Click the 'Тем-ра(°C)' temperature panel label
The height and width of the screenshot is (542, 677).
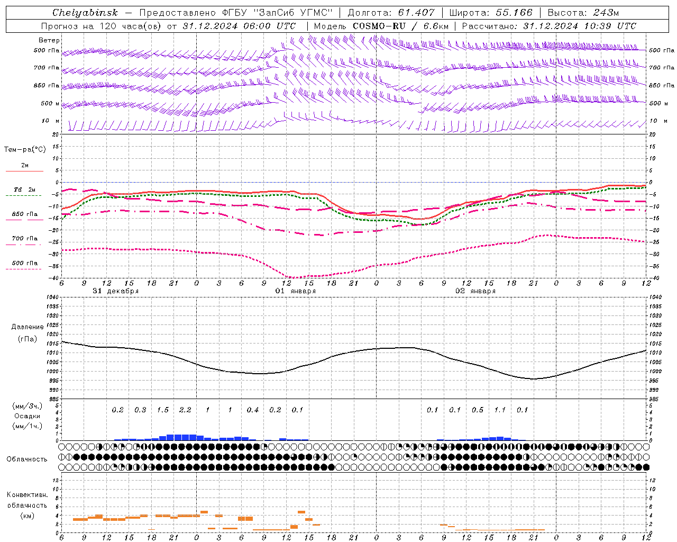tap(25, 149)
